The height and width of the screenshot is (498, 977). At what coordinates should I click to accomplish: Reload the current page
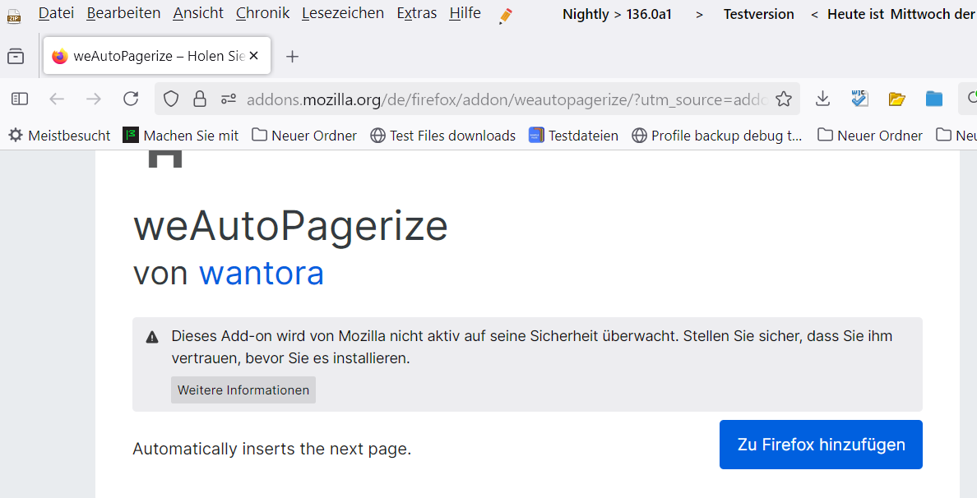[131, 99]
